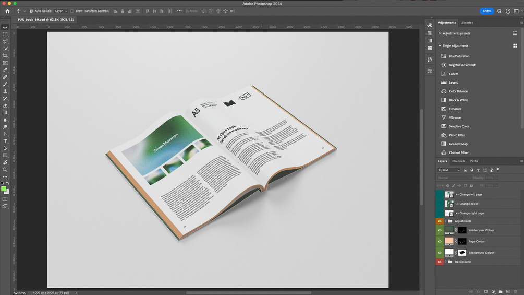Viewport: 524px width, 295px height.
Task: Hide the Page Colour layer
Action: [x=440, y=241]
